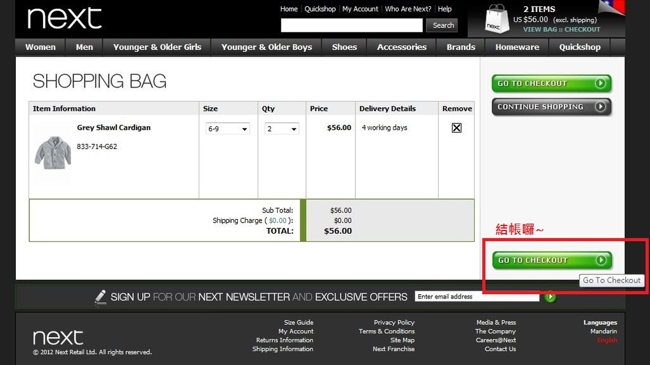Screen dimensions: 650x365
Task: Open Quickshop link in top header
Action: (x=320, y=9)
